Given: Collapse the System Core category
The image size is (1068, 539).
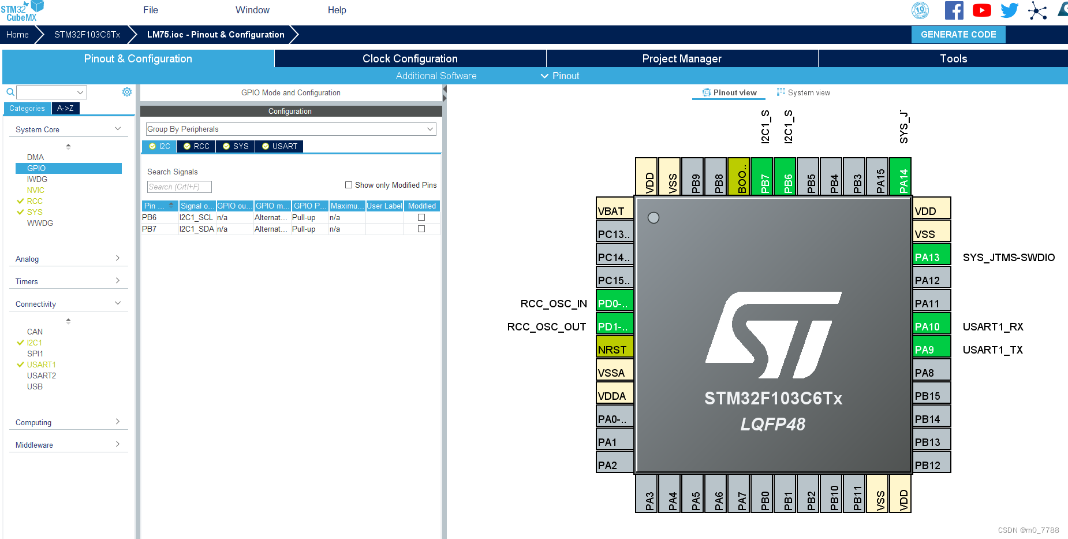Looking at the screenshot, I should coord(117,128).
